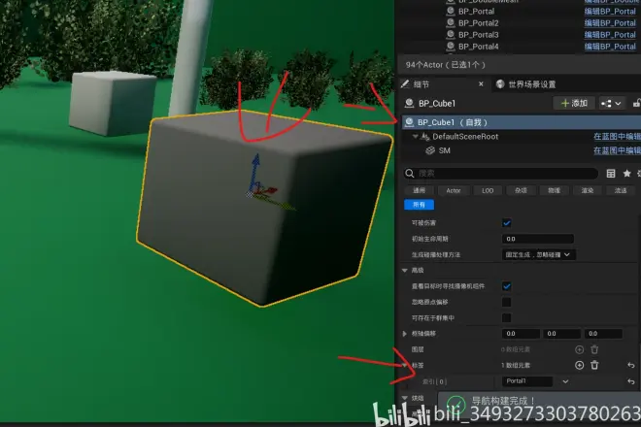Viewport: 641px width, 427px height.
Task: Collapse the 高级 section
Action: tap(405, 271)
